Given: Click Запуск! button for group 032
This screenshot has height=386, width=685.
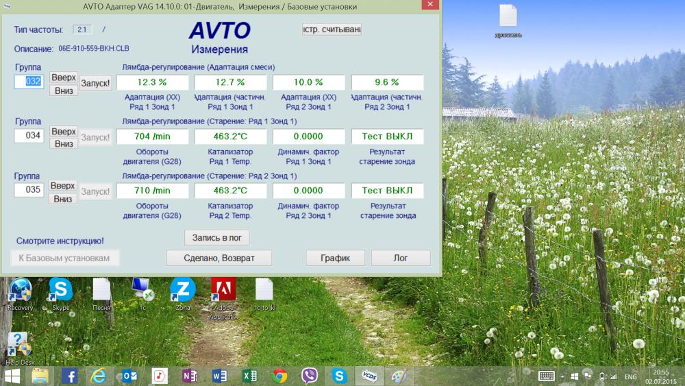Looking at the screenshot, I should (96, 83).
